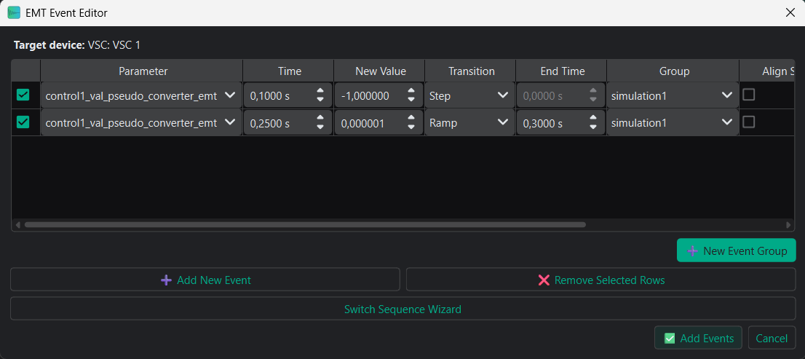Click the Parameter column header
This screenshot has height=359, width=805.
pos(142,71)
